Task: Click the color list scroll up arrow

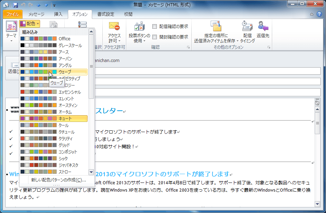Action: pyautogui.click(x=91, y=32)
